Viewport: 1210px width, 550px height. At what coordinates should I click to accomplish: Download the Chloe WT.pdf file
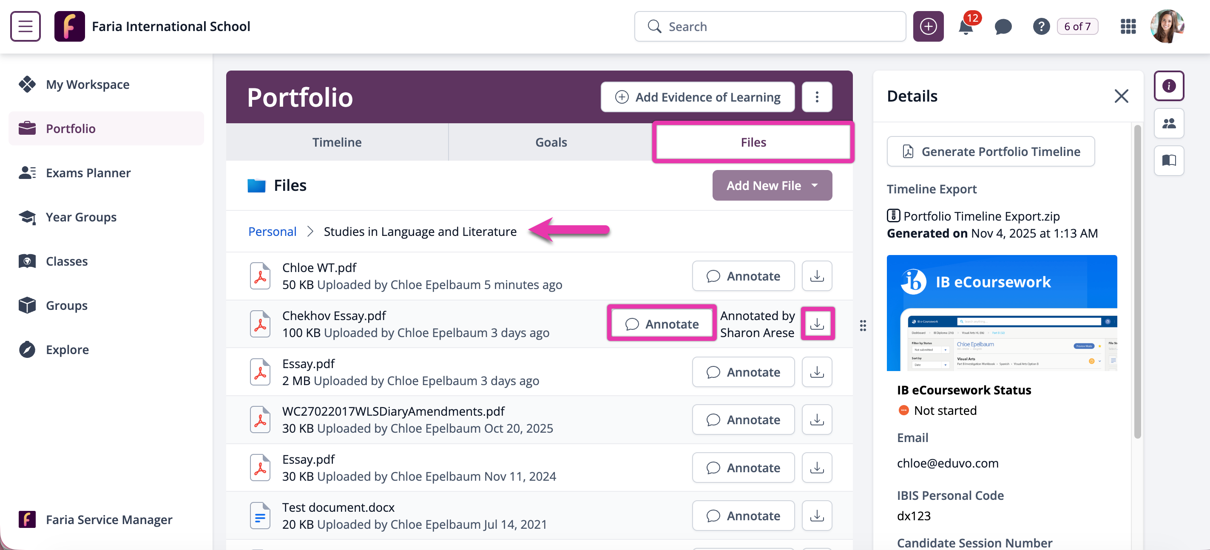point(817,276)
